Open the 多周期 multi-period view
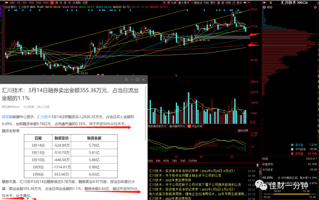Viewport: 319px width, 200px height. pos(77,2)
